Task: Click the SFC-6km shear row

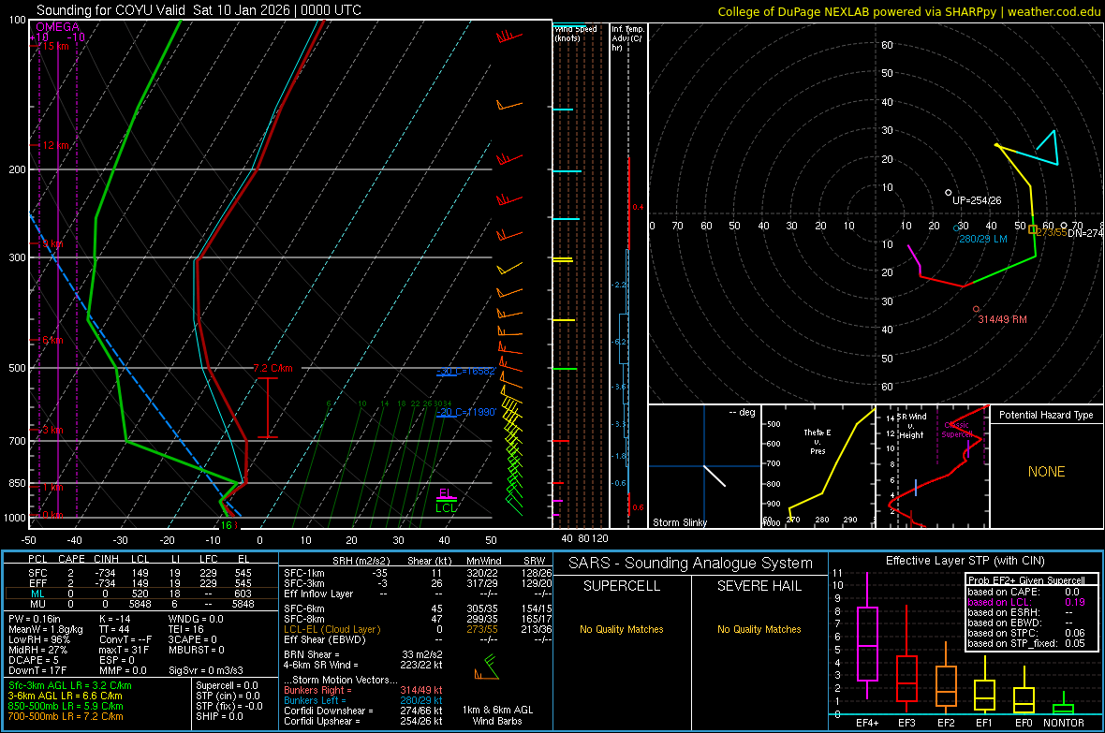Action: point(418,608)
